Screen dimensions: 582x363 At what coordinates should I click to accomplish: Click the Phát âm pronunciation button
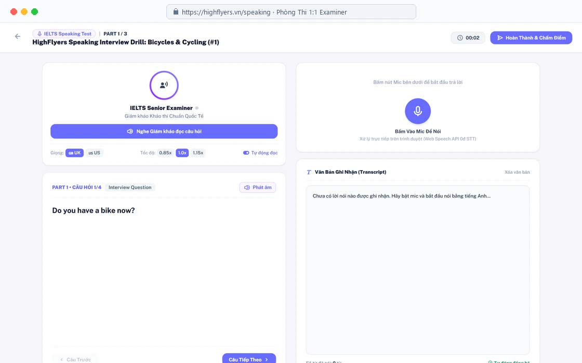[258, 187]
